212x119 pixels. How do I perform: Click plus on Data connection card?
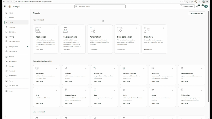pos(136,28)
